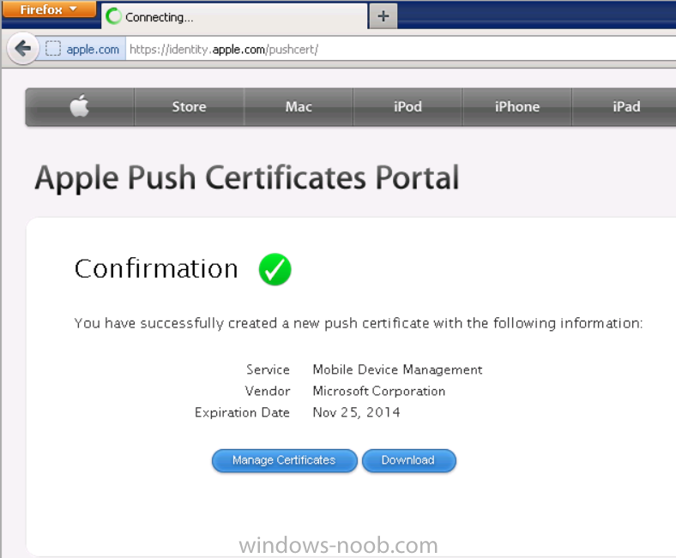The image size is (676, 558).
Task: Click the Confirmation heading text
Action: [x=156, y=269]
